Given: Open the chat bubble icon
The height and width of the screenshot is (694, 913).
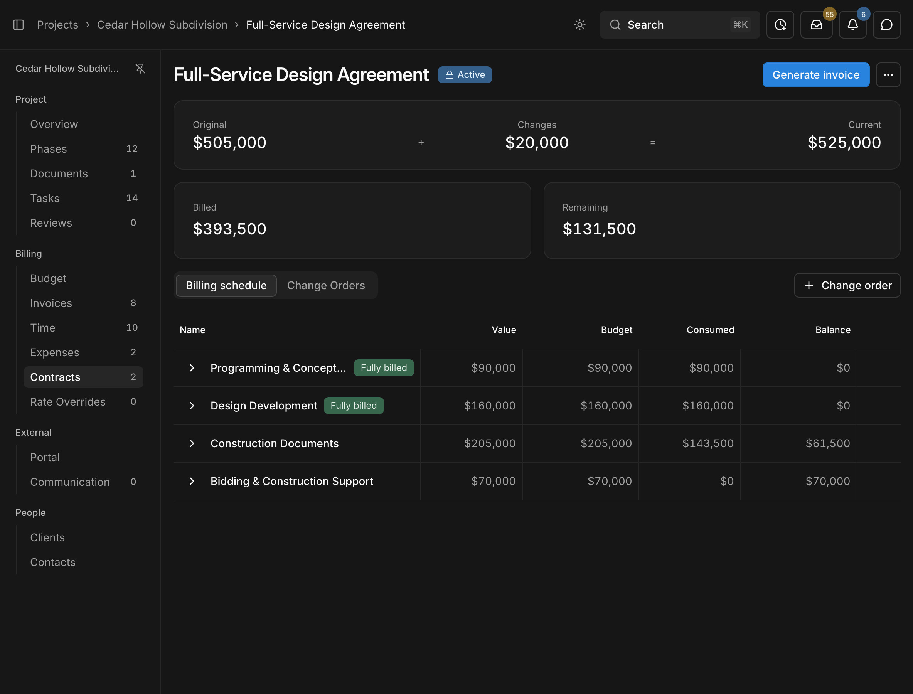Looking at the screenshot, I should point(886,25).
